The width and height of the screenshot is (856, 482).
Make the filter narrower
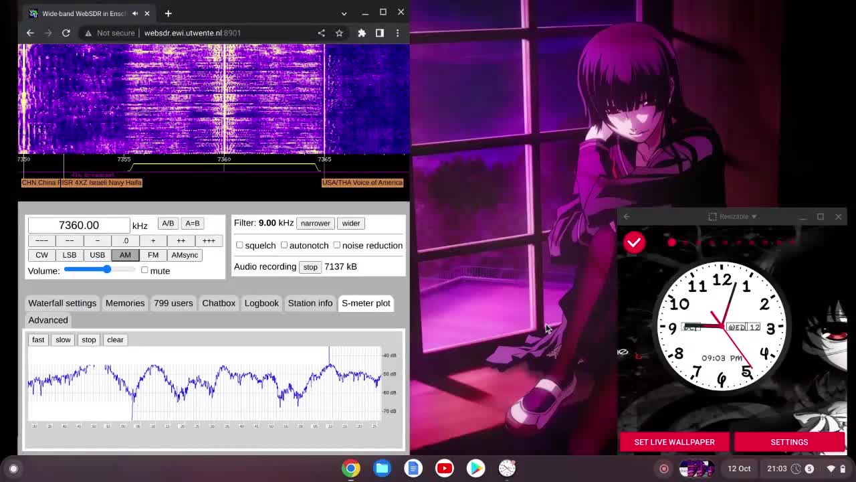point(315,224)
